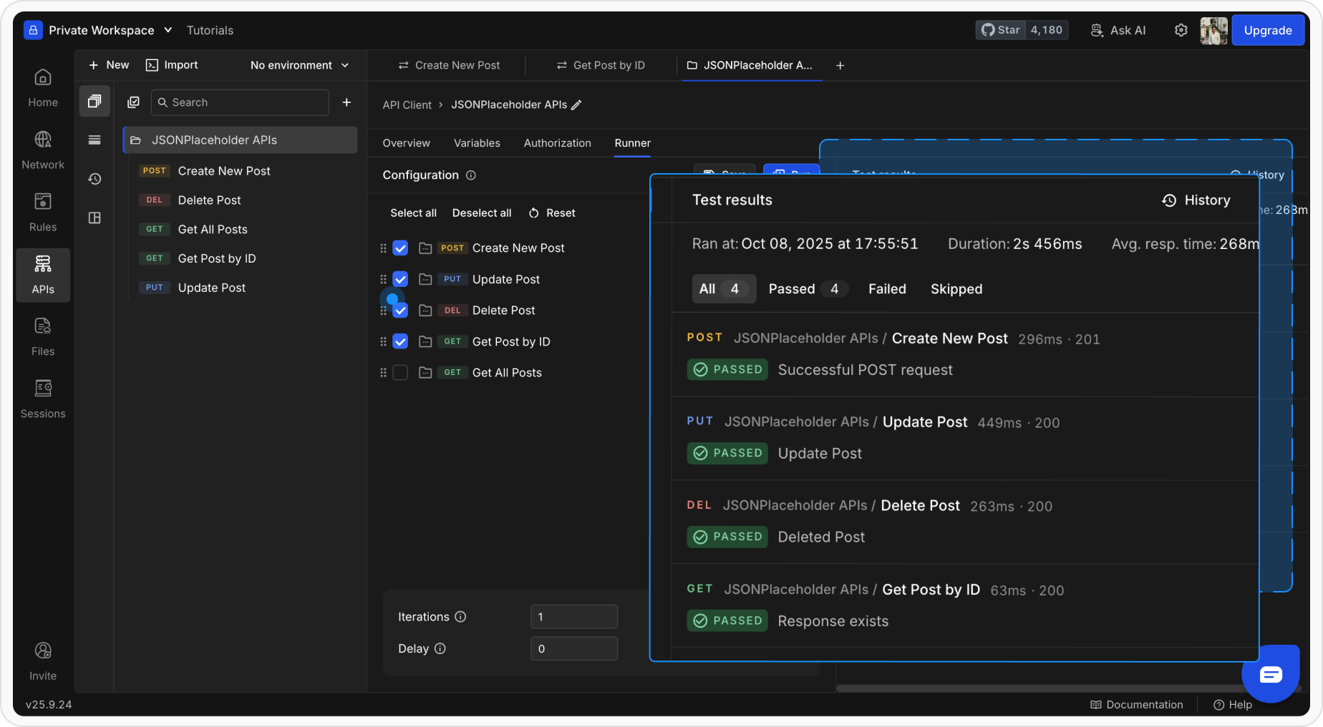Image resolution: width=1323 pixels, height=727 pixels.
Task: Select the Rules panel from the sidebar
Action: tap(43, 212)
